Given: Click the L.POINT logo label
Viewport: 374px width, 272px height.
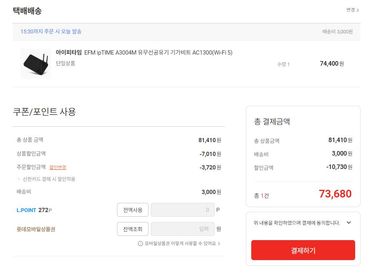Looking at the screenshot, I should click(26, 210).
